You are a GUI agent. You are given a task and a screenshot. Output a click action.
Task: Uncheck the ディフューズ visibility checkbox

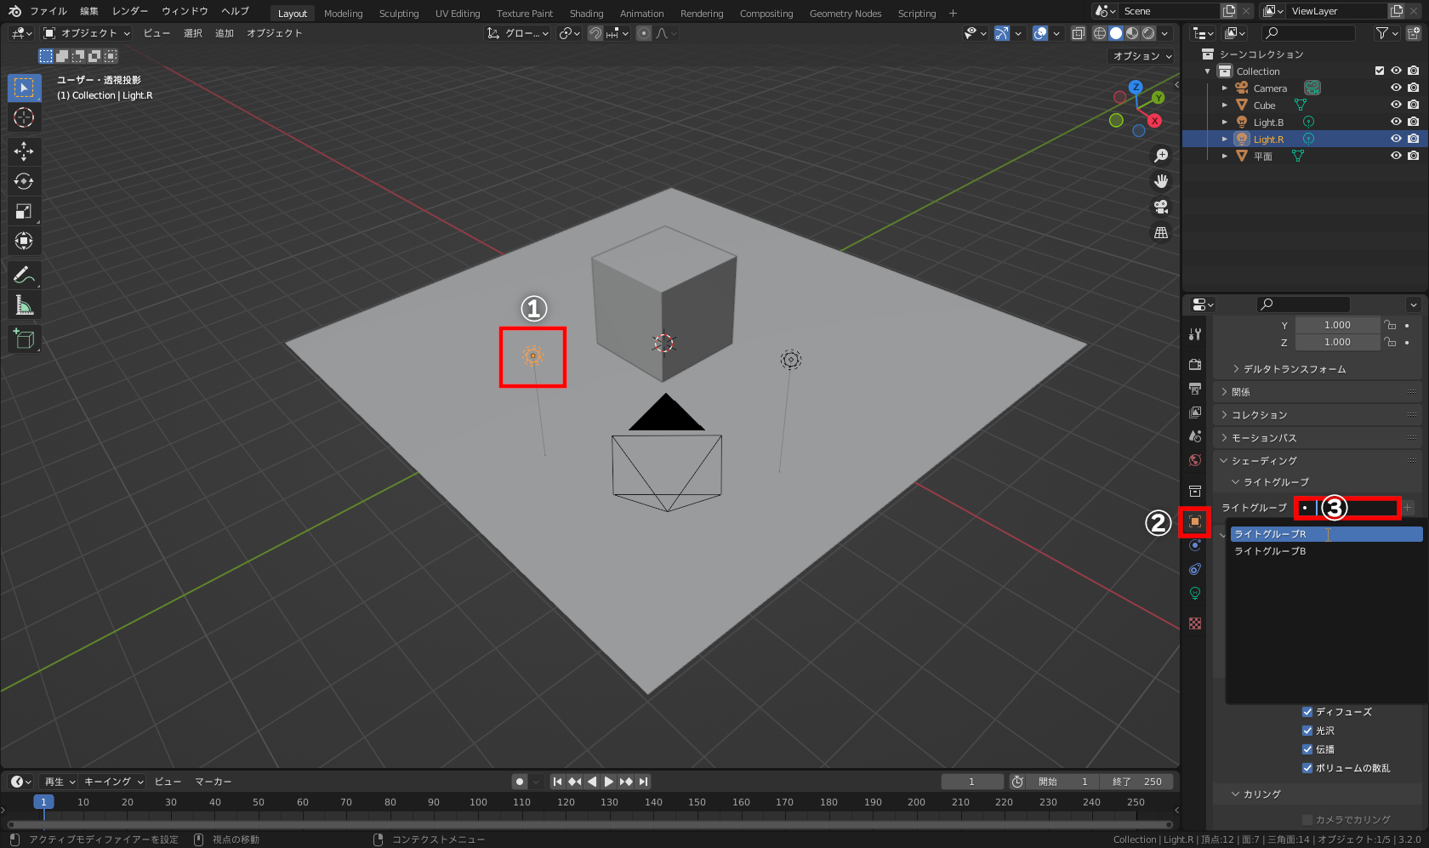tap(1307, 712)
